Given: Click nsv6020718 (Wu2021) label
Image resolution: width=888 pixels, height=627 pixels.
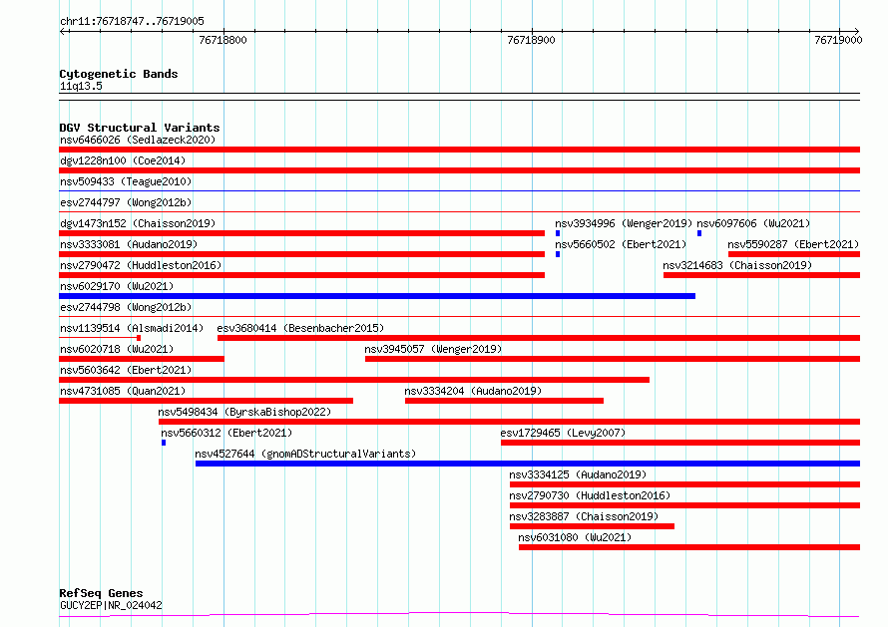Looking at the screenshot, I should 117,349.
